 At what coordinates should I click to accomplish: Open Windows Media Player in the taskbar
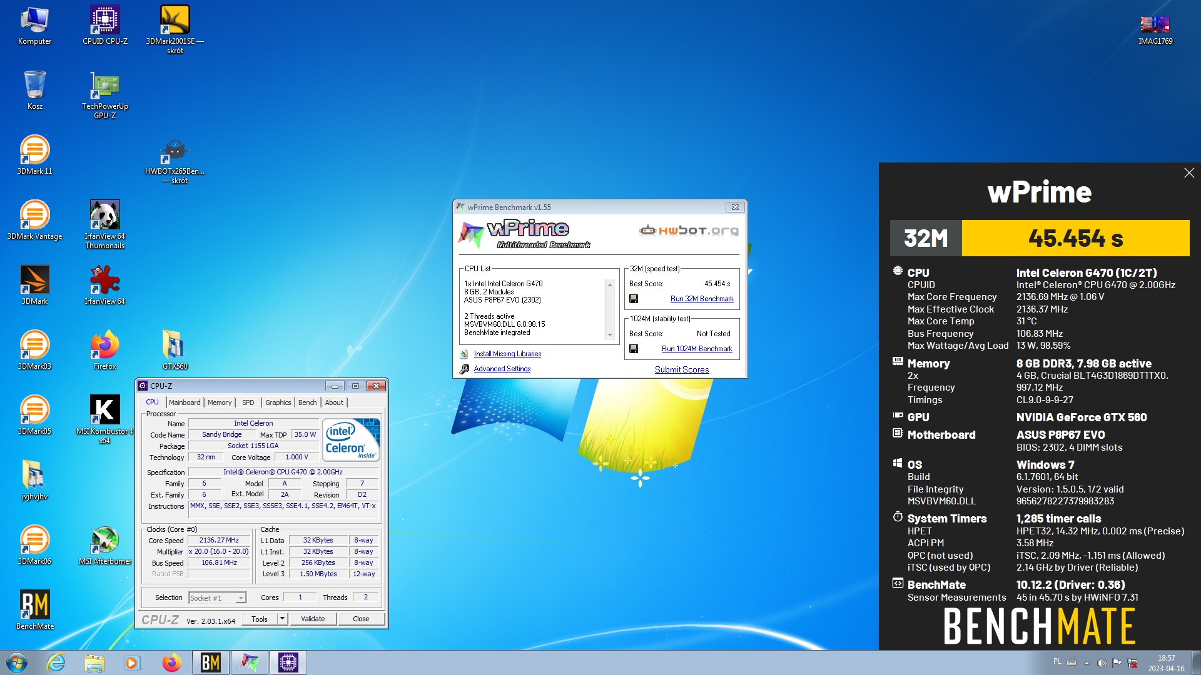(132, 662)
